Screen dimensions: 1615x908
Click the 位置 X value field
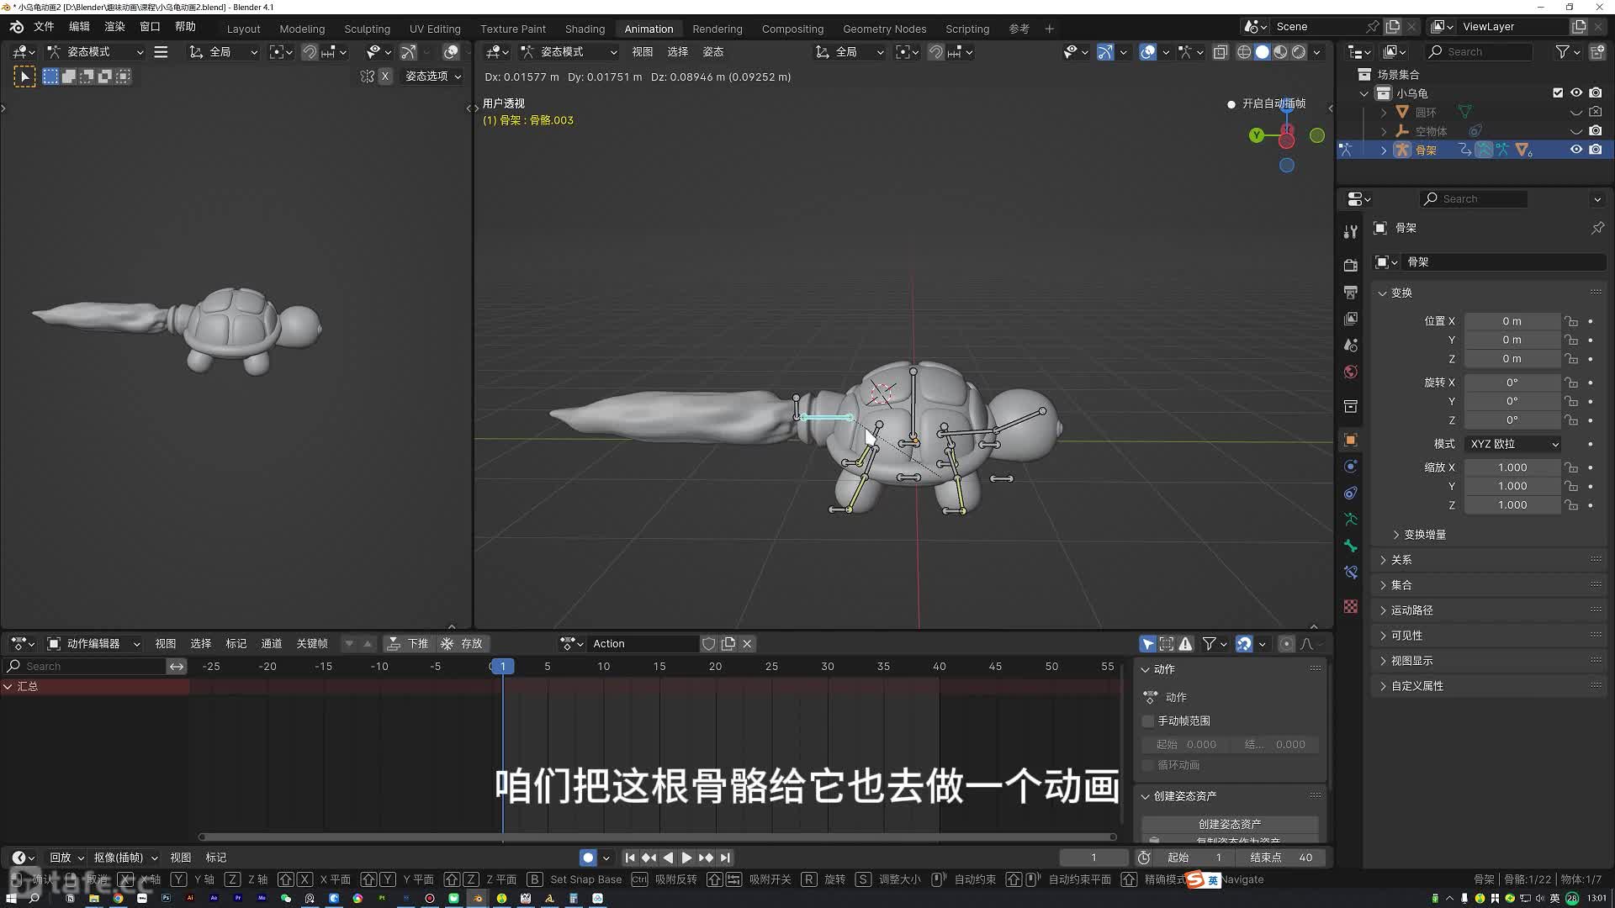(1512, 321)
